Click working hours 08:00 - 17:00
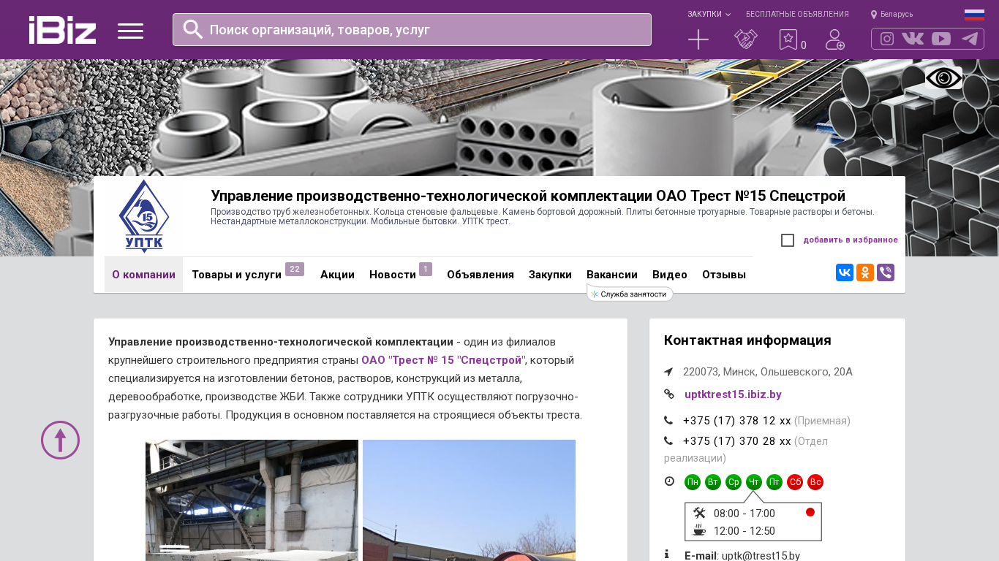 [x=744, y=514]
